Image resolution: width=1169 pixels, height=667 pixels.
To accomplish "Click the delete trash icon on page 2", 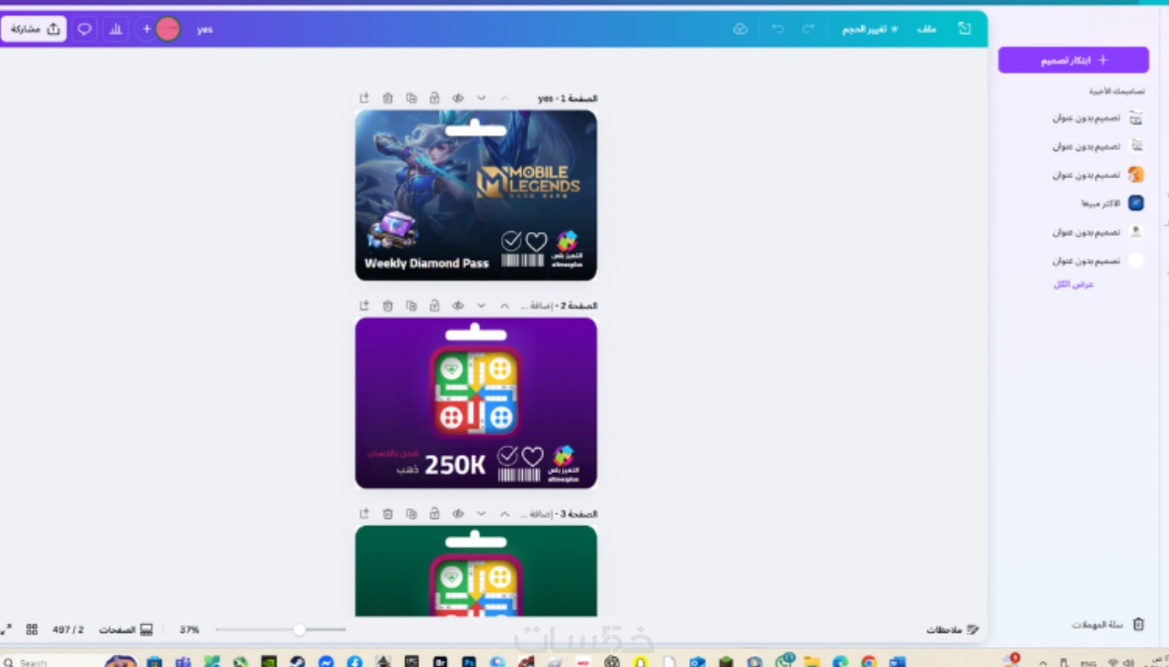I will (388, 305).
